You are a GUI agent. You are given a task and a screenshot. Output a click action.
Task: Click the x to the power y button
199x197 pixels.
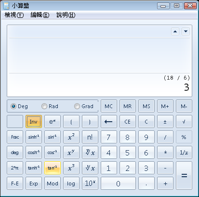tap(71, 153)
